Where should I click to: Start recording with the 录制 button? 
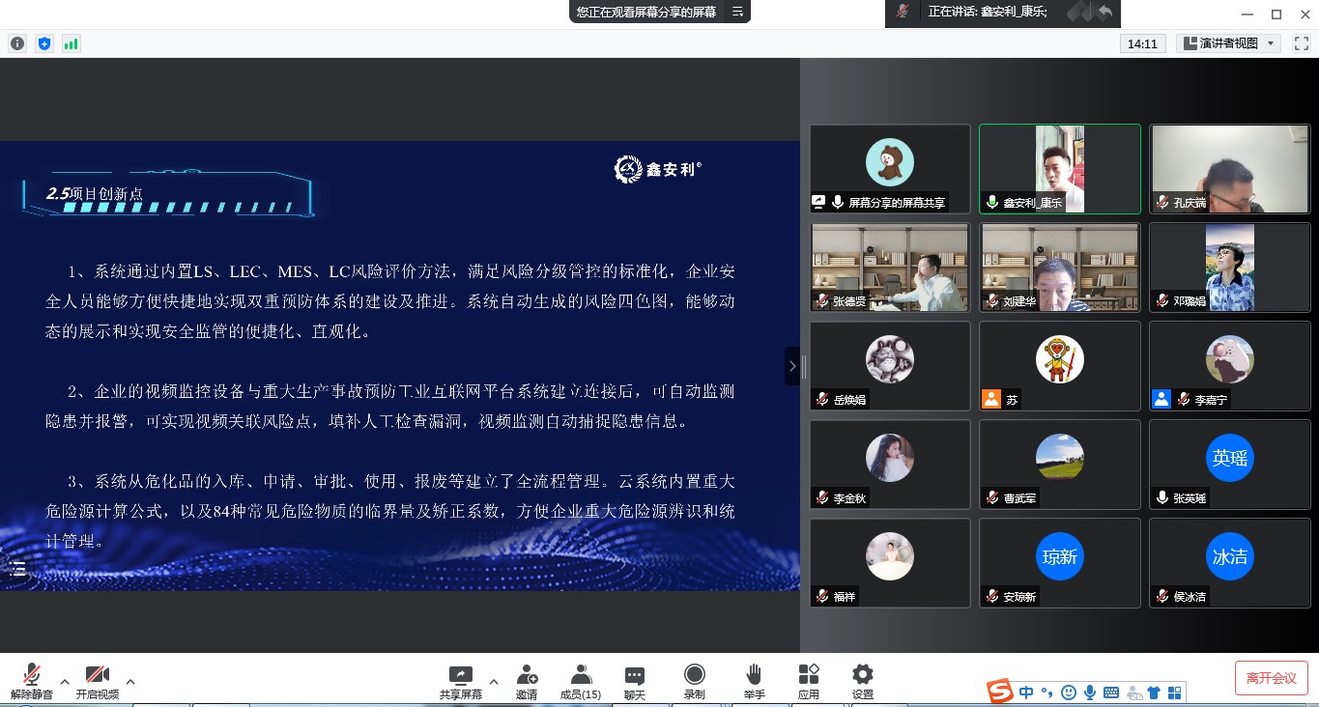tap(694, 675)
